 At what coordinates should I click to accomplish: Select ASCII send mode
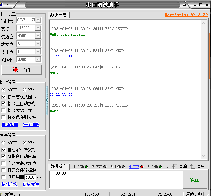(x=3, y=143)
